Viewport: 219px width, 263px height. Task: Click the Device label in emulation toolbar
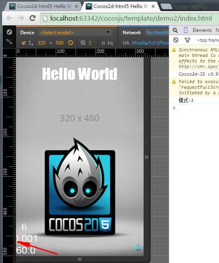click(x=27, y=33)
